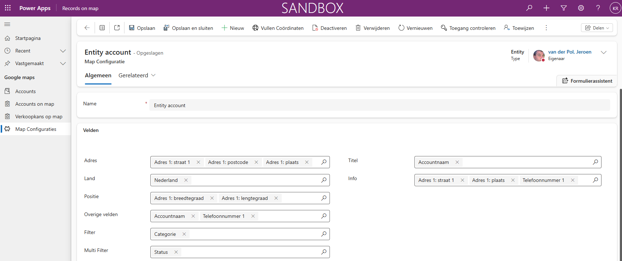This screenshot has width=622, height=261.
Task: Search lookup in the Info field
Action: 595,180
